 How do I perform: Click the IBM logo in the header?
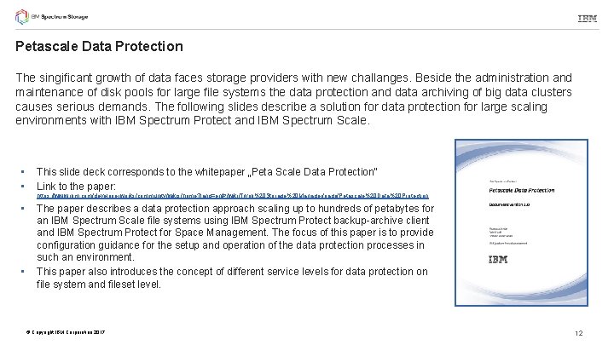click(587, 19)
